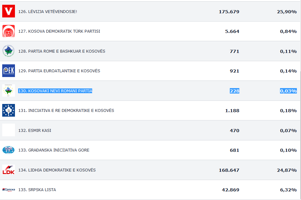Click the Kosova Demokratik Türk Partisi logo

pyautogui.click(x=9, y=31)
